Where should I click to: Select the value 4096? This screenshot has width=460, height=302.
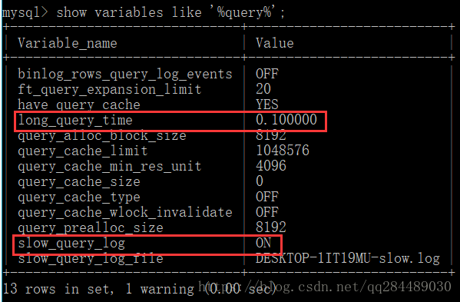click(x=271, y=166)
